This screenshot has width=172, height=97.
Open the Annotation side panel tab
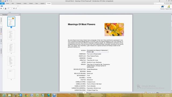click(1, 52)
